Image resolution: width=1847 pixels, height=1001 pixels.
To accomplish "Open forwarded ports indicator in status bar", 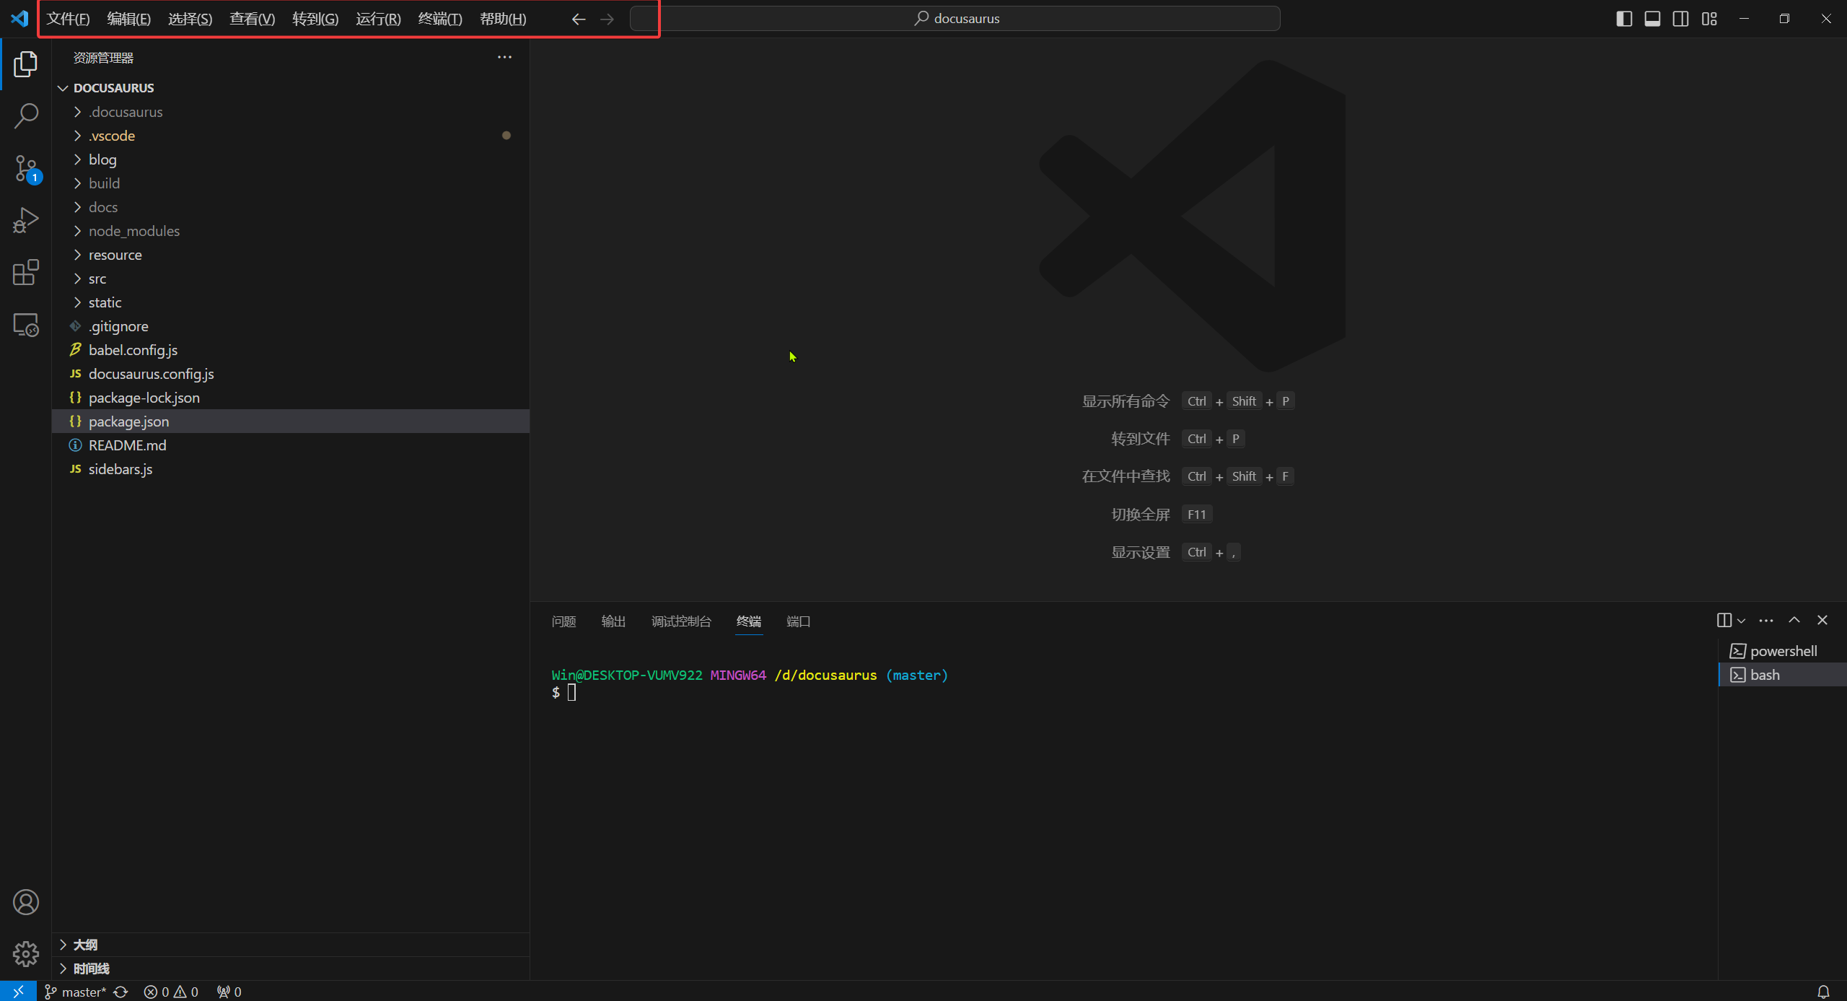I will (x=229, y=992).
